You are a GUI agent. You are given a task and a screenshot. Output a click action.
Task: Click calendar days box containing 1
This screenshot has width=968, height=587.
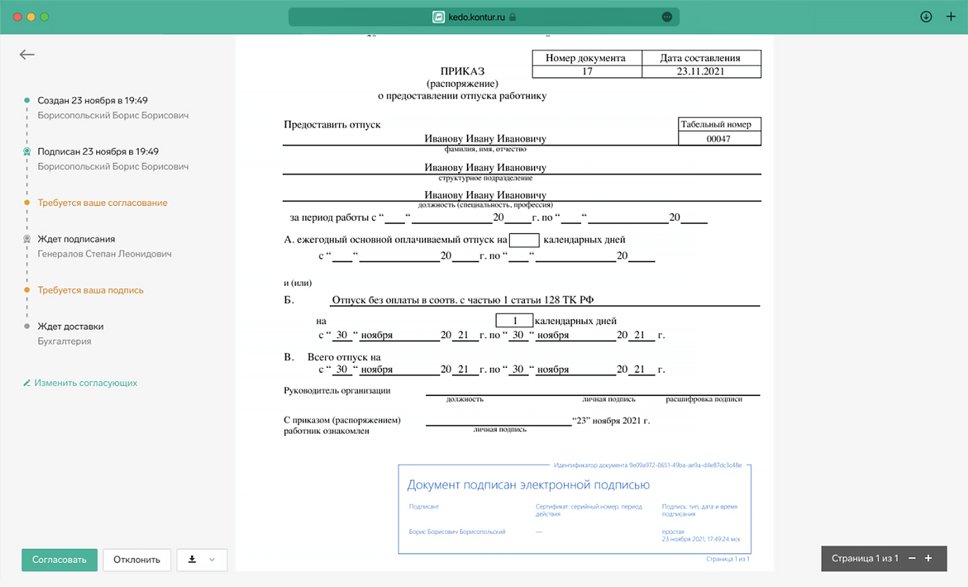515,320
